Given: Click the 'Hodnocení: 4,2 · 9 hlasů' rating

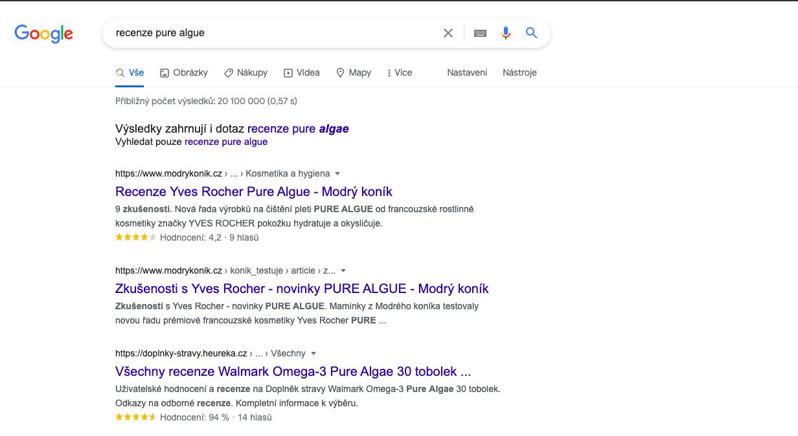Looking at the screenshot, I should point(187,237).
